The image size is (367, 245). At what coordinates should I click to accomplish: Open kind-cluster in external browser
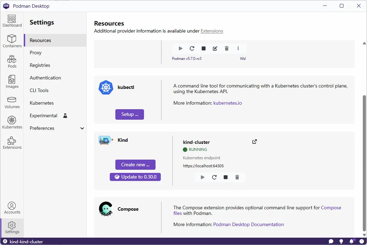[254, 141]
